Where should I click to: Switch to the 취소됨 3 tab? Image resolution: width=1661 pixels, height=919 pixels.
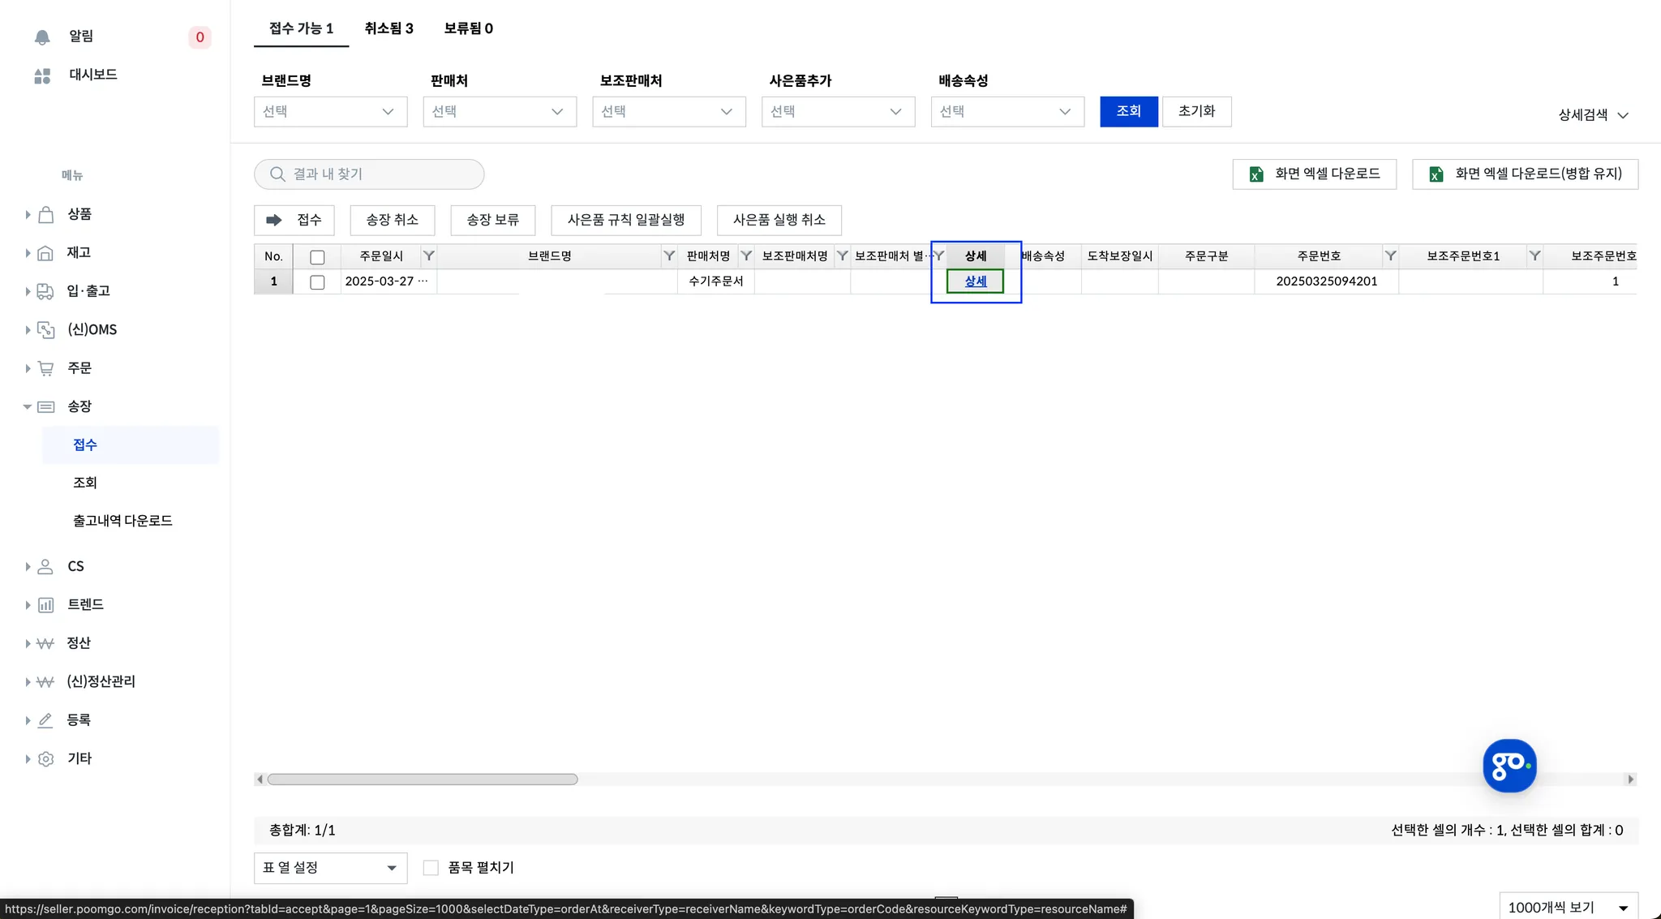pos(388,28)
